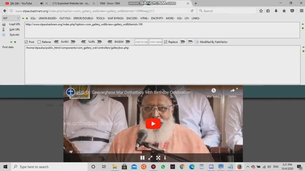Open the LFI menu

point(187,18)
